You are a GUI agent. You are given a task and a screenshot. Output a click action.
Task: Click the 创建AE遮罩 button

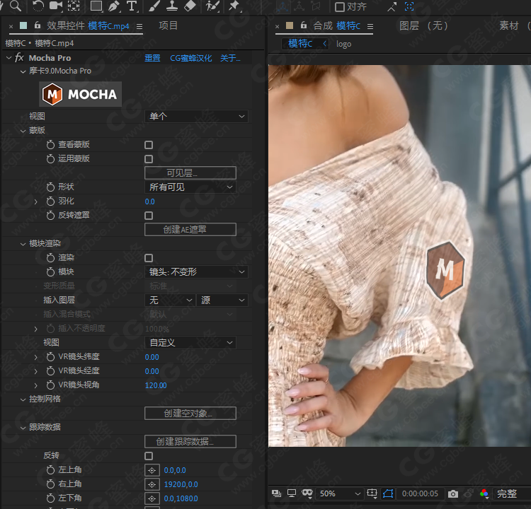[x=190, y=229]
